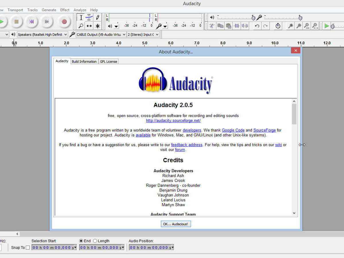Click the feedback address link
Screen dimensions: 344x258
(x=187, y=145)
